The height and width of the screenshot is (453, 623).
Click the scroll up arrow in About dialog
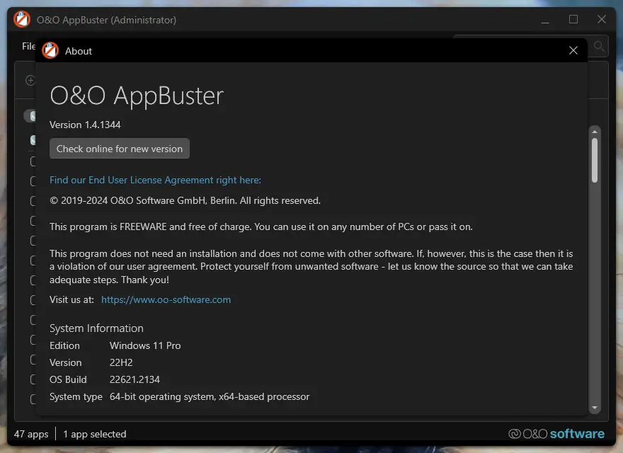[x=595, y=132]
